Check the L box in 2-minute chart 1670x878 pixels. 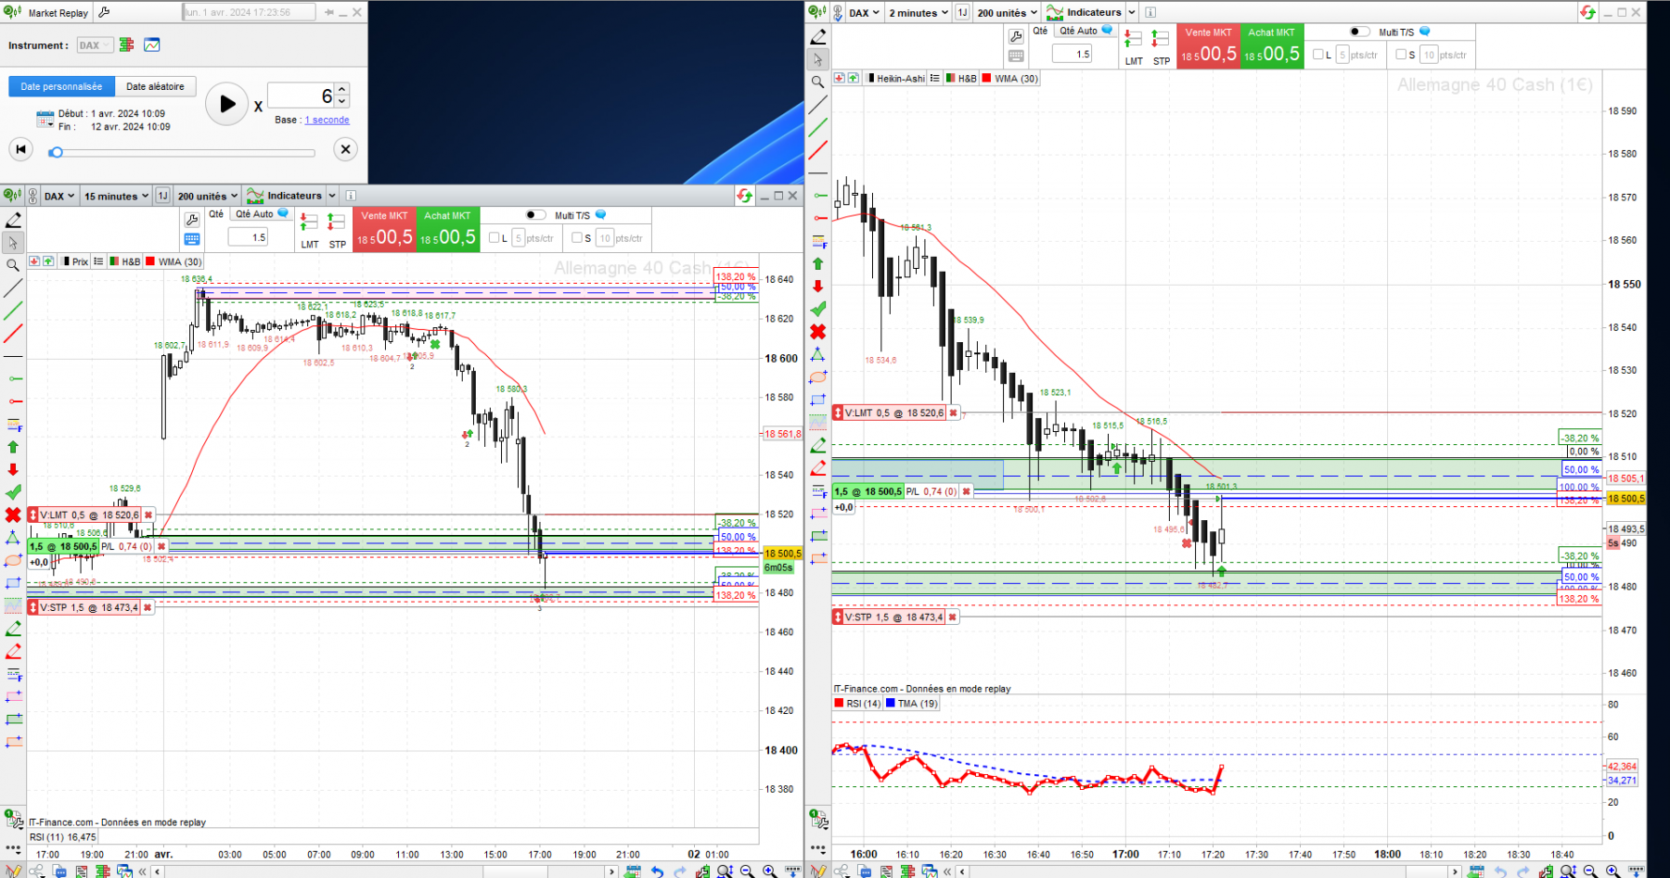click(1318, 55)
